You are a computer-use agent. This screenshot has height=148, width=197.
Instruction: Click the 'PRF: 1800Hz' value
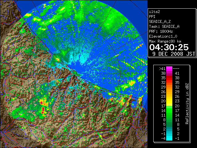(161, 31)
